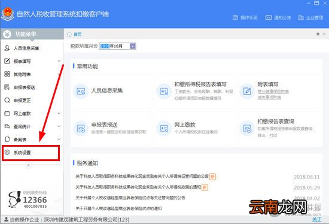This screenshot has height=224, width=329.
Task: Click the 扣缴所得税报告表填写 title
Action: (200, 84)
